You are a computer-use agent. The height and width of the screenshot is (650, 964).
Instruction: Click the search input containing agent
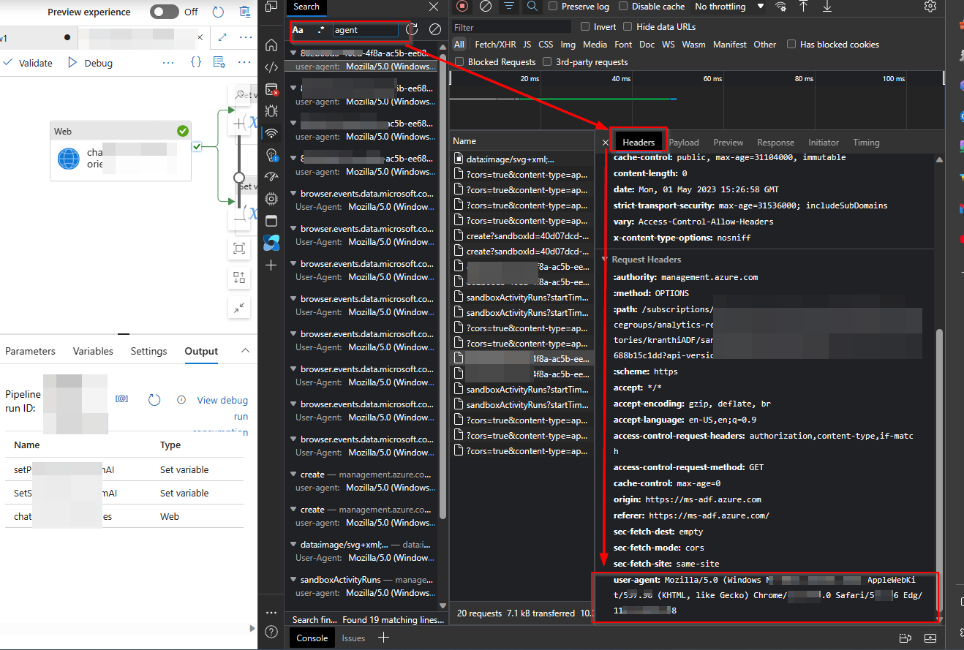[365, 30]
